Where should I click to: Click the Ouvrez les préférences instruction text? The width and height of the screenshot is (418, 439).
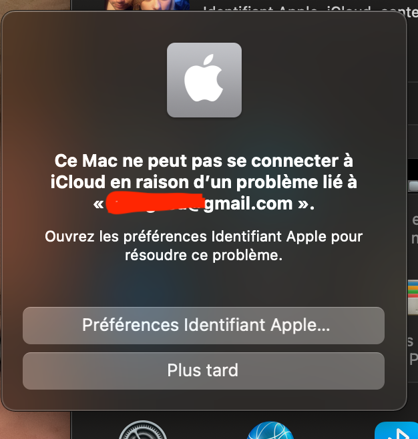204,246
